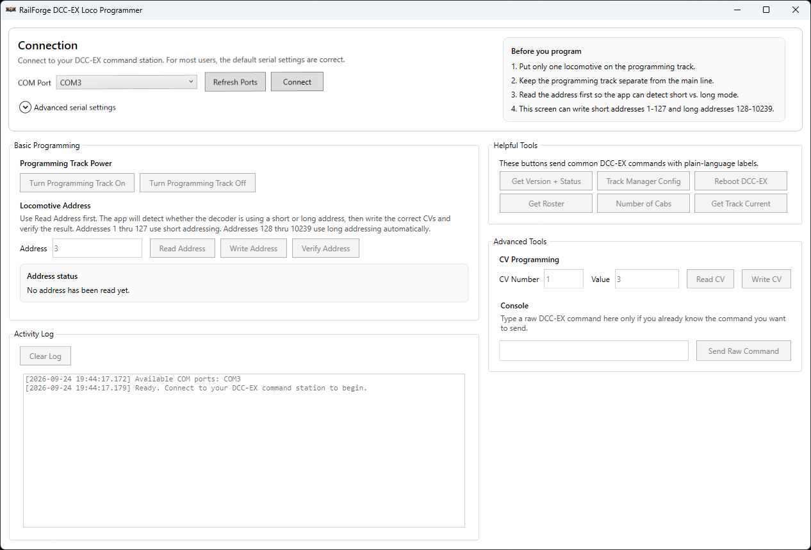
Task: Turn Programming Track Off
Action: [198, 183]
